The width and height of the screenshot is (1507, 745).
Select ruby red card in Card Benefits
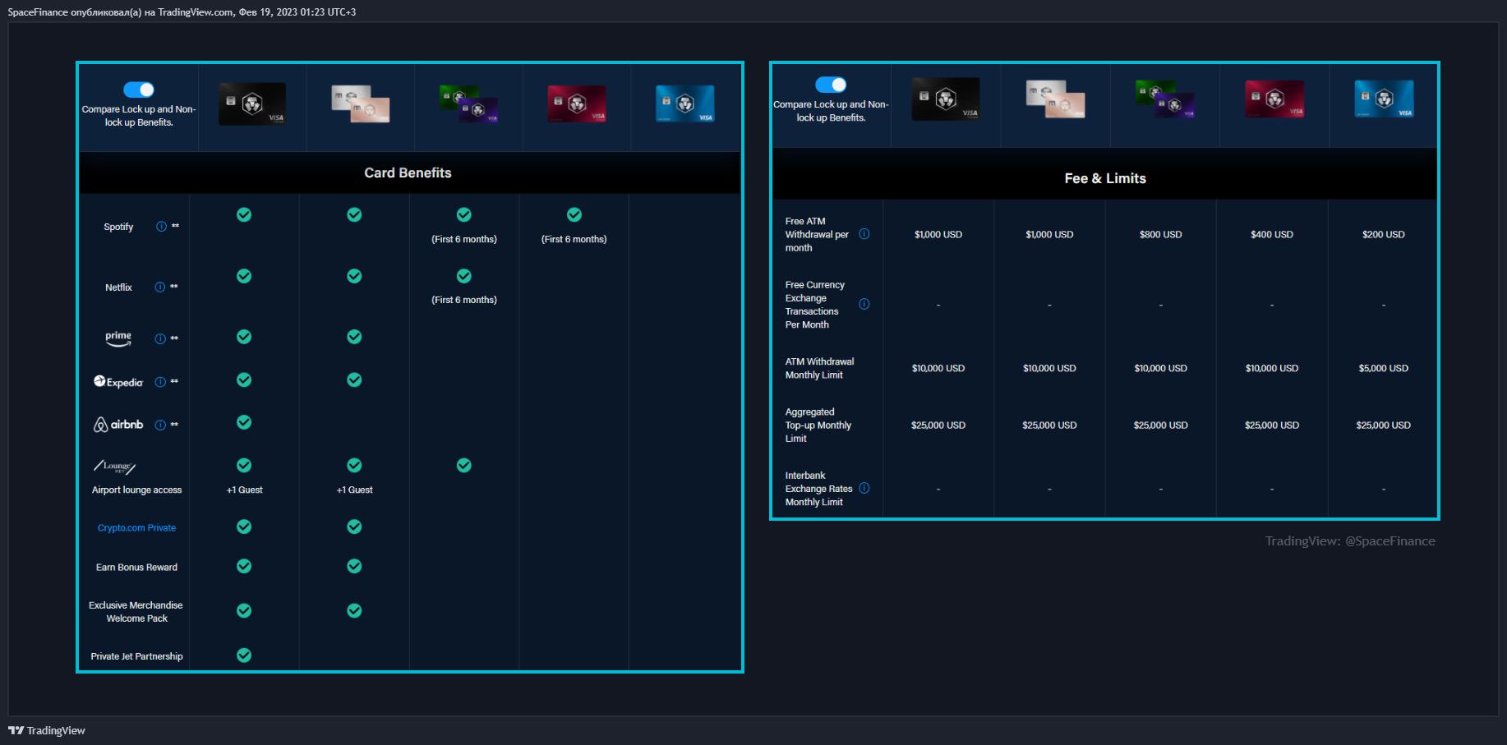tap(577, 104)
